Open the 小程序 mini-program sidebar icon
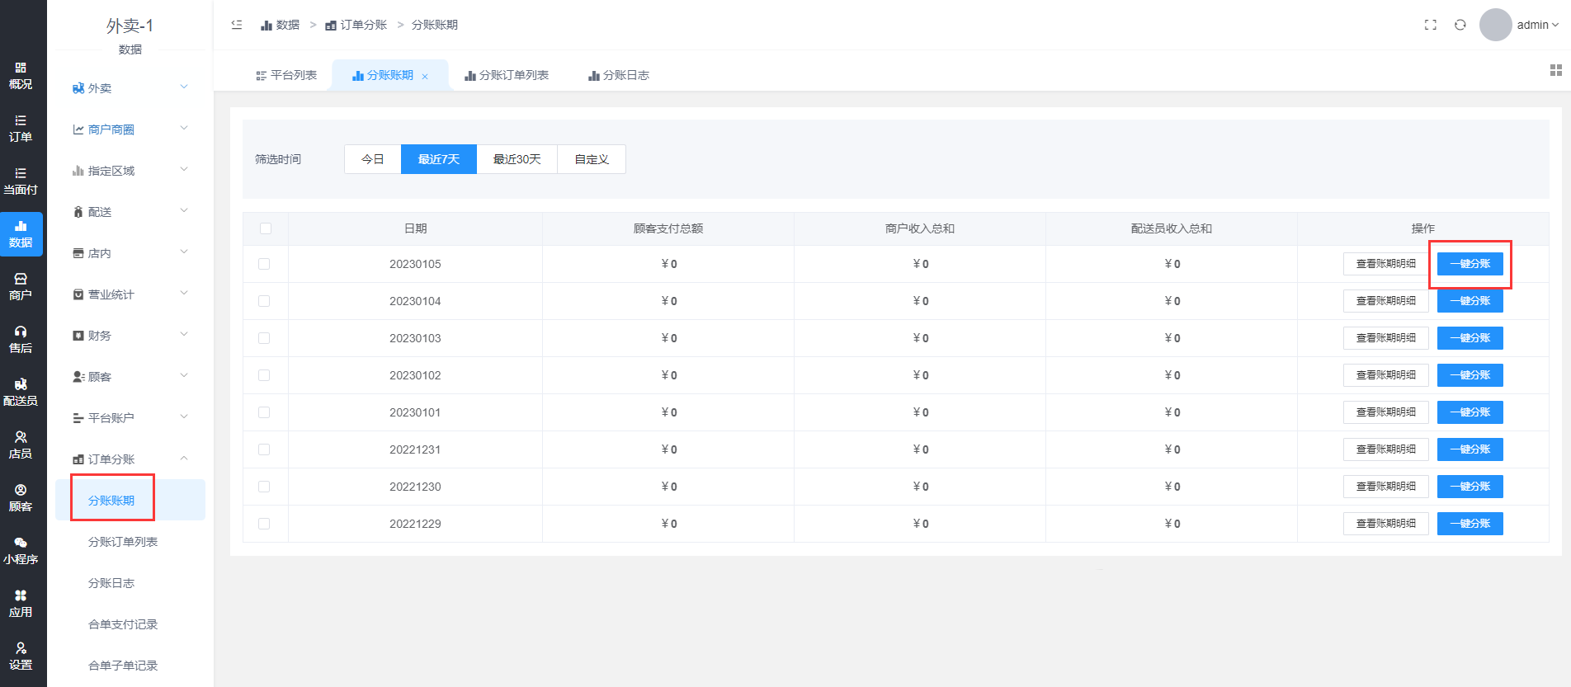 click(x=21, y=551)
